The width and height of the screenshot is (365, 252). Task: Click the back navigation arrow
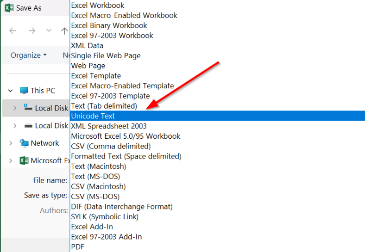(x=13, y=31)
